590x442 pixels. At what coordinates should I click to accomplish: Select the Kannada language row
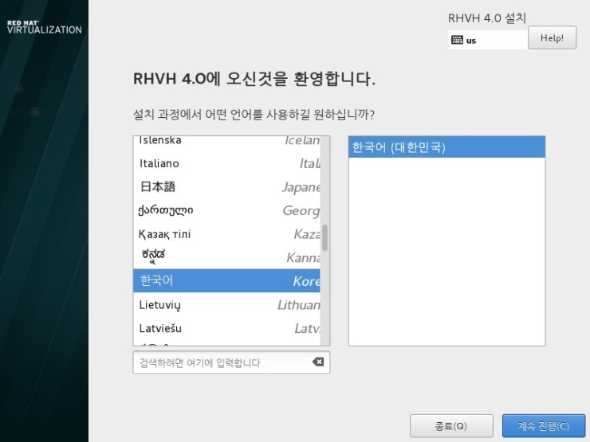click(226, 257)
